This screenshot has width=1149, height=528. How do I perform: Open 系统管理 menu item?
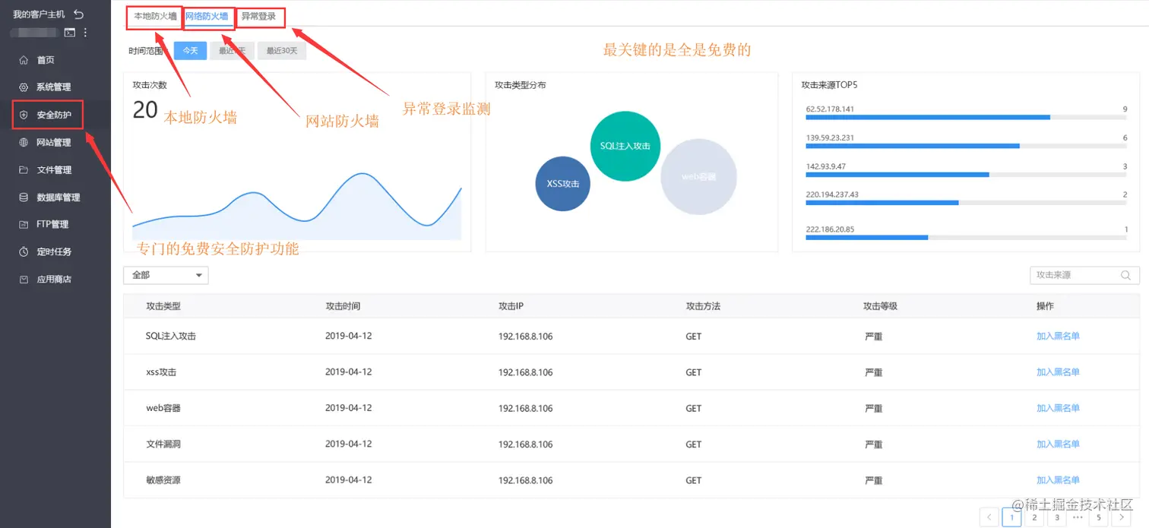click(55, 87)
